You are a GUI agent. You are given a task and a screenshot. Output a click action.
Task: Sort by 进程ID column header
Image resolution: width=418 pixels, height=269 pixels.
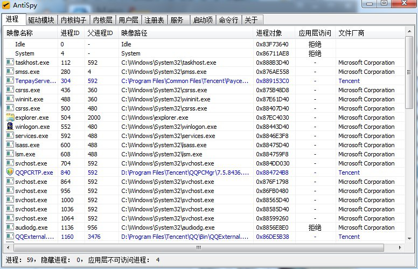[70, 33]
